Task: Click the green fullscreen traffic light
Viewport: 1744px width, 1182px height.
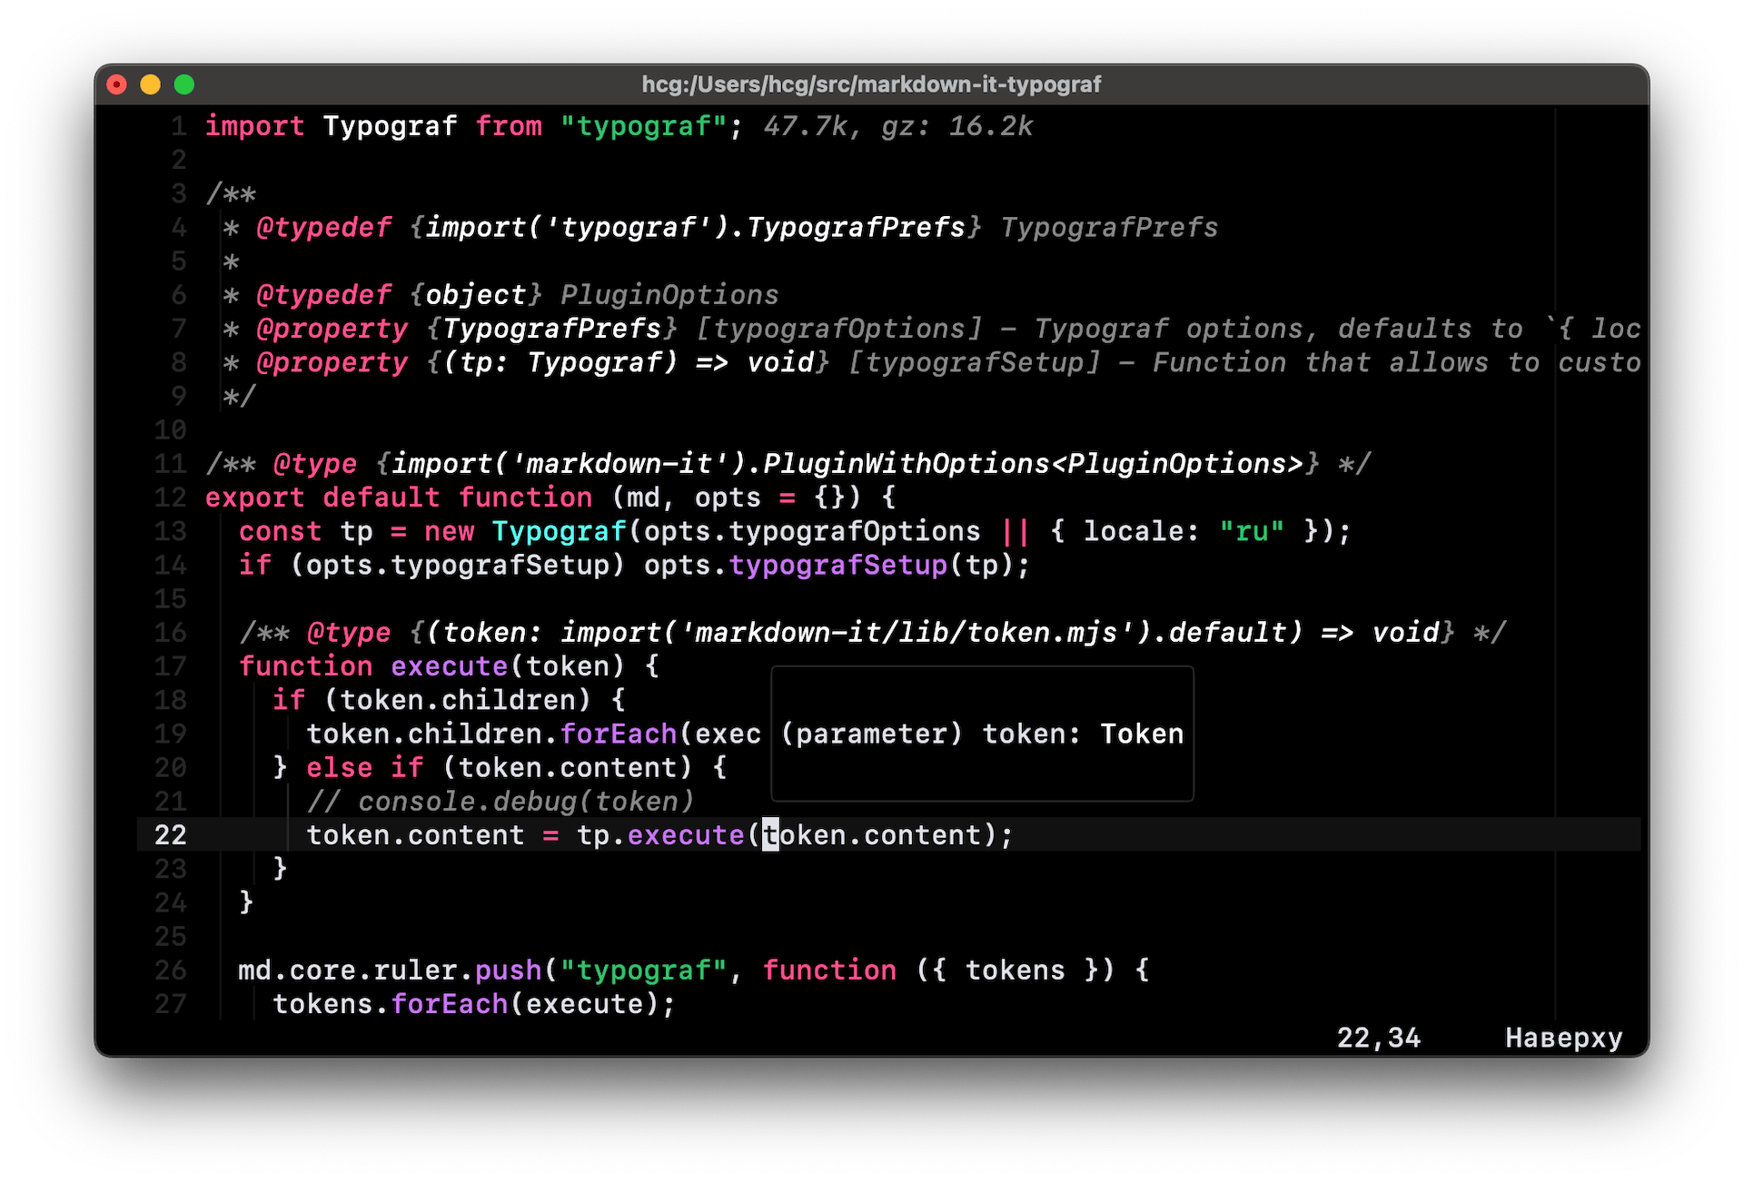Action: 183,84
